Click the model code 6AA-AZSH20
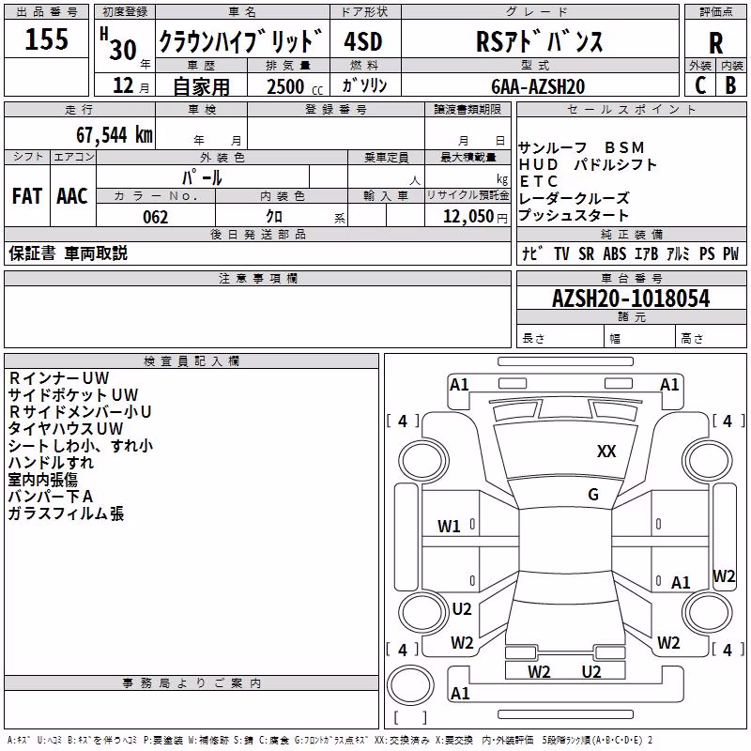Viewport: 751px width, 751px height. 538,86
